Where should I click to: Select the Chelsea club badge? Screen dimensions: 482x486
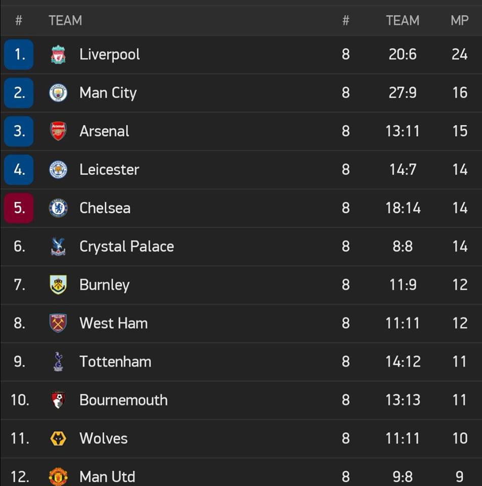58,208
